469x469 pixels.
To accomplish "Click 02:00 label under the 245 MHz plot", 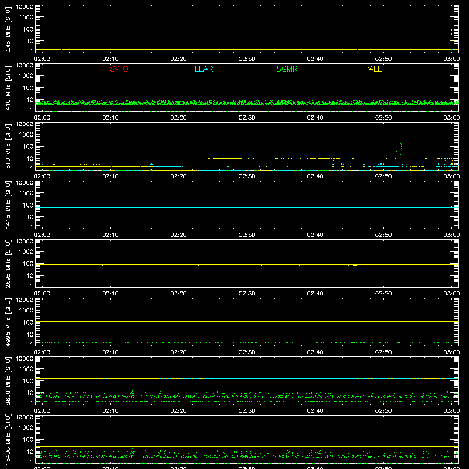I will [42, 59].
